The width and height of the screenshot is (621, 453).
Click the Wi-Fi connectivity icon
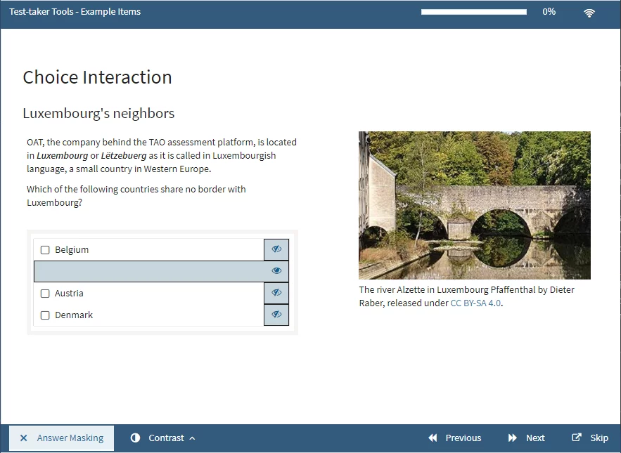(589, 13)
